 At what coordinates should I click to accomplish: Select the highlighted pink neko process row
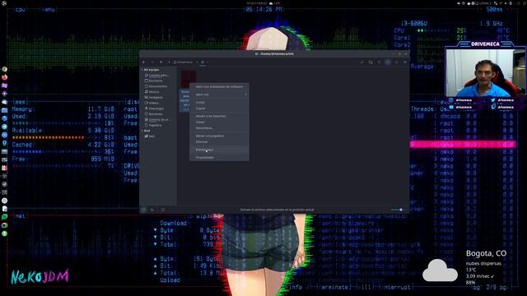(463, 145)
